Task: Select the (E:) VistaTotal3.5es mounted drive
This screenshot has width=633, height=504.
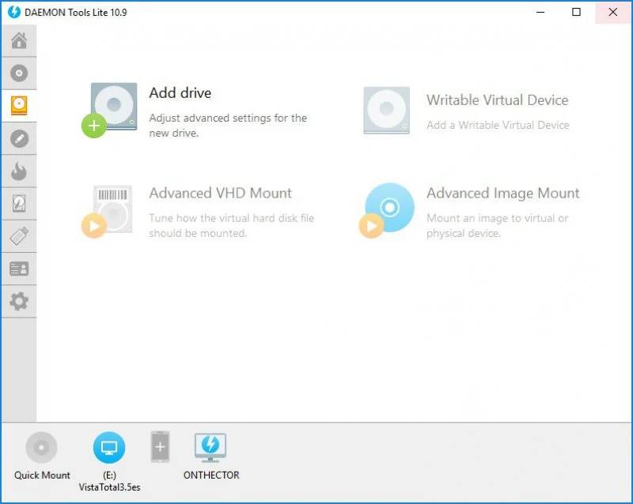Action: coord(109,448)
